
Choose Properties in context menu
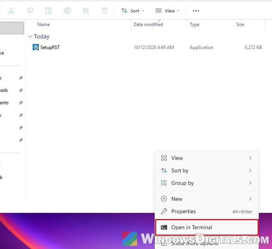click(207, 211)
